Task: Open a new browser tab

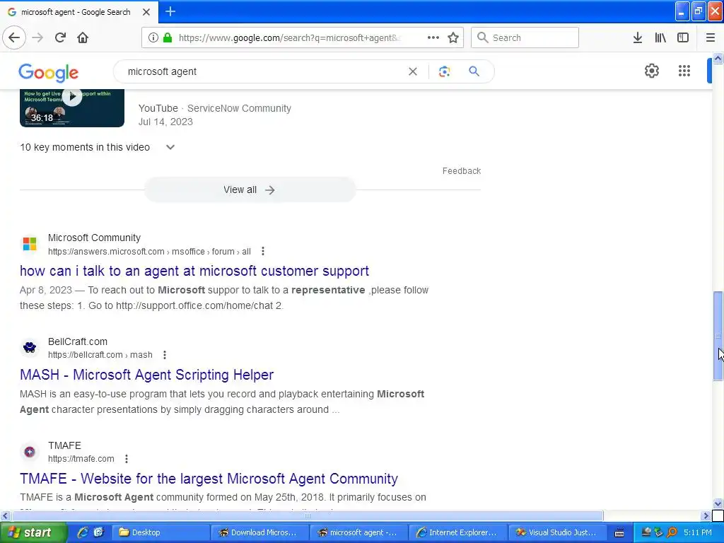Action: [x=170, y=11]
